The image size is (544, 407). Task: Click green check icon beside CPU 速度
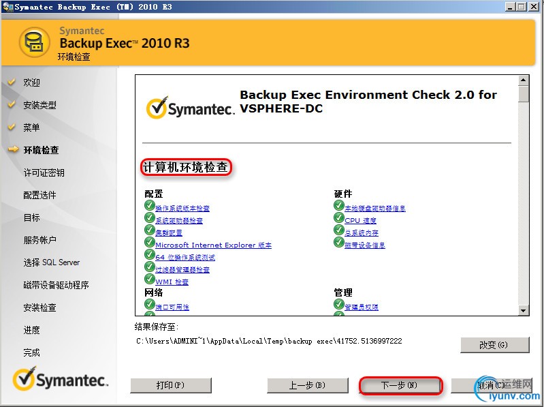[x=339, y=217]
